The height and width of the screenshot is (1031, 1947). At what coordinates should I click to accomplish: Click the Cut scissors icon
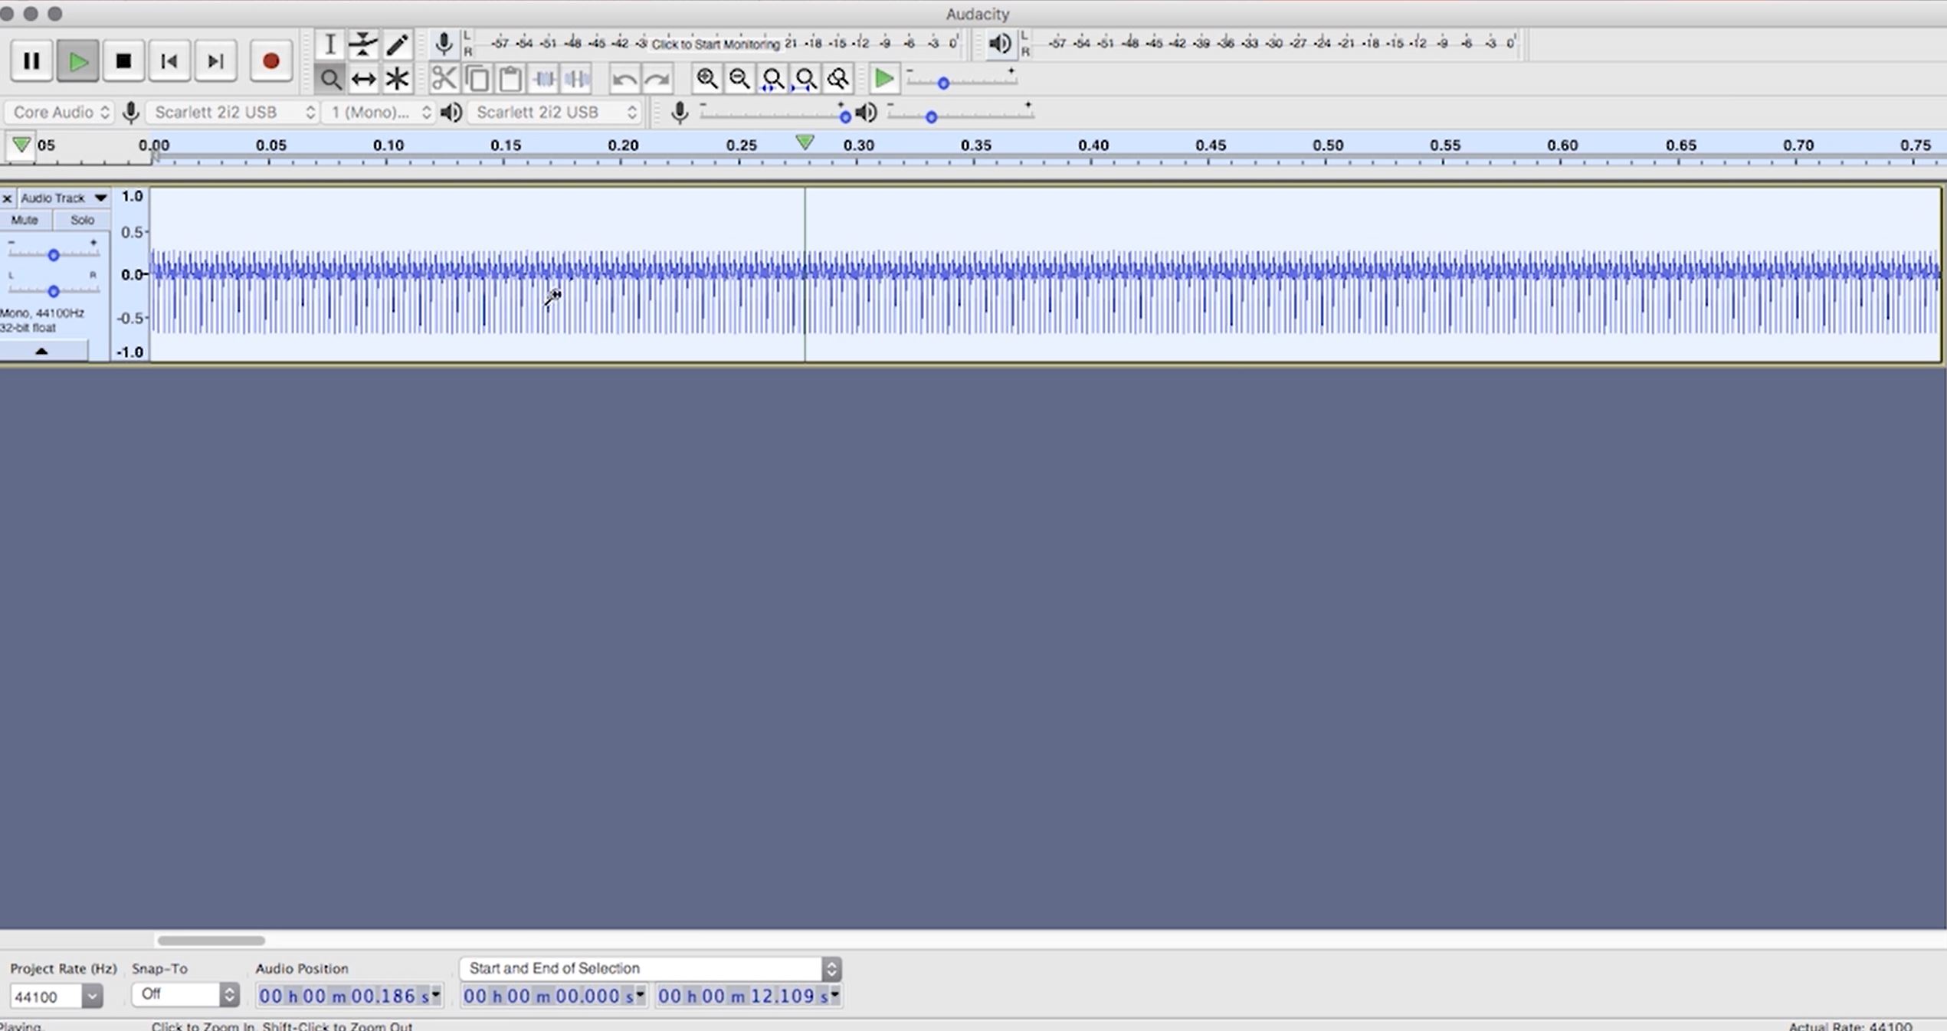[x=444, y=79]
